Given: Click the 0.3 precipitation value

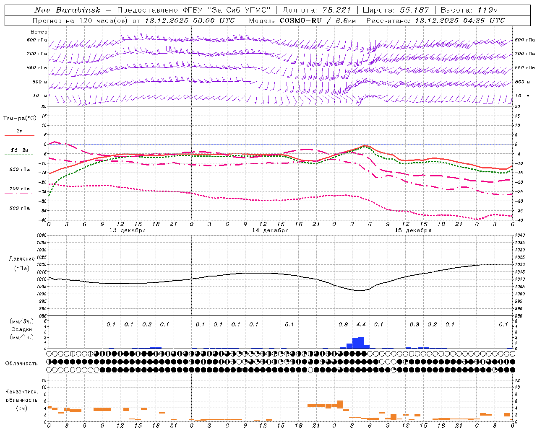Looking at the screenshot, I should coord(414,324).
